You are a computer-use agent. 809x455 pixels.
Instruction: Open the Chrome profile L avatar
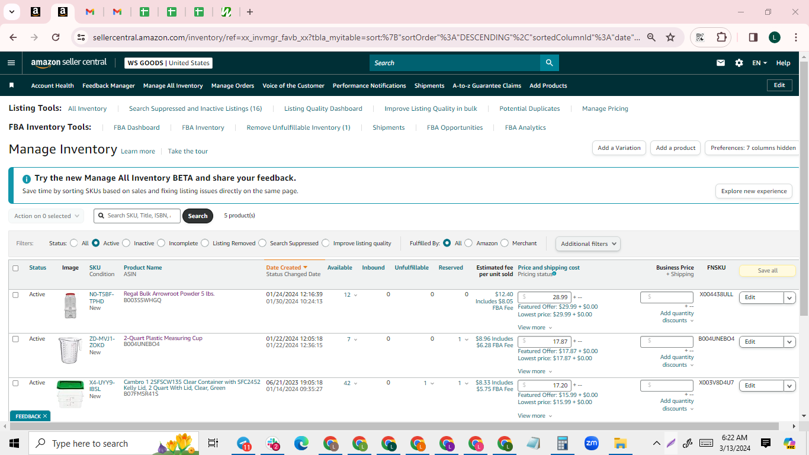coord(775,37)
